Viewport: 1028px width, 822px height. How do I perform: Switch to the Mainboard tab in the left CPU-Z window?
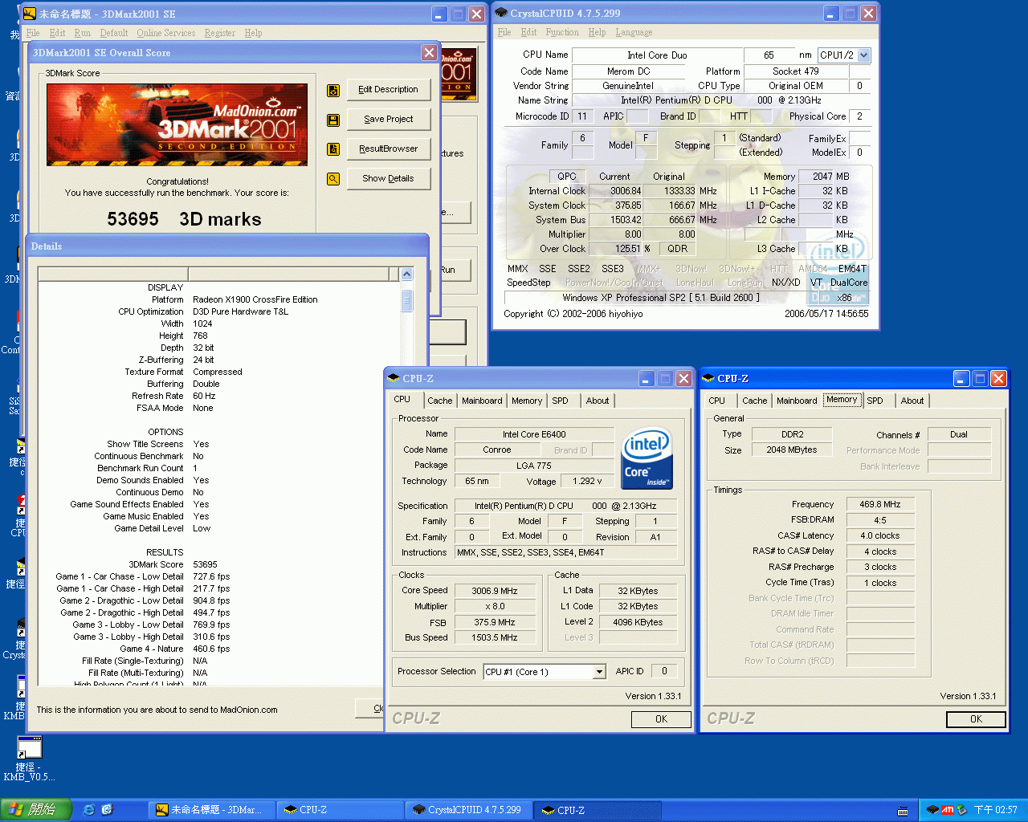point(482,401)
